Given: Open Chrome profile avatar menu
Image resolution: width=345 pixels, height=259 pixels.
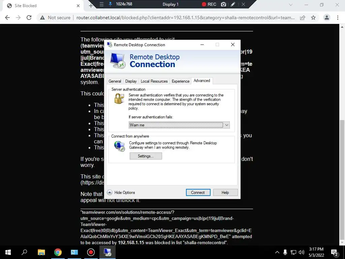Looking at the screenshot, I should tap(327, 18).
